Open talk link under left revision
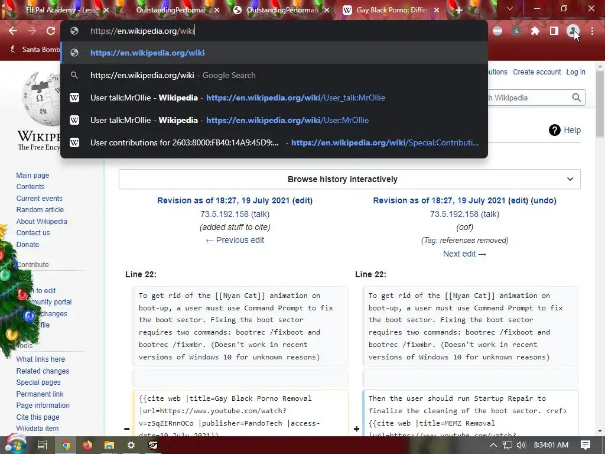The height and width of the screenshot is (454, 605). (260, 214)
